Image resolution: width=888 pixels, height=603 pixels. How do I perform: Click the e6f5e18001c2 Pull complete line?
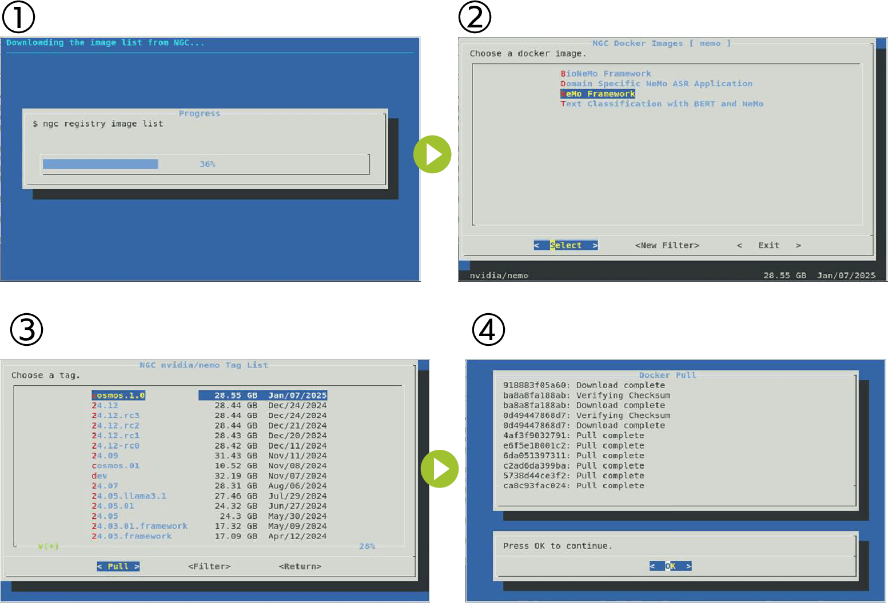tap(574, 446)
